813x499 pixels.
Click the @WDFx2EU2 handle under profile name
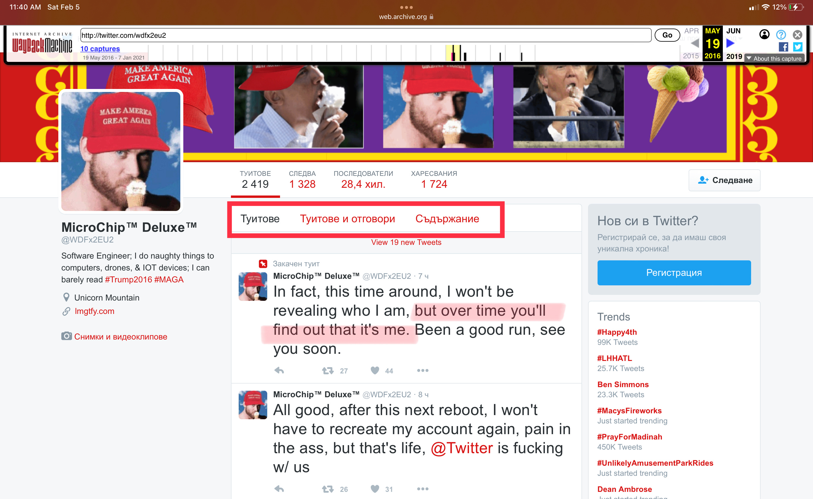point(87,240)
